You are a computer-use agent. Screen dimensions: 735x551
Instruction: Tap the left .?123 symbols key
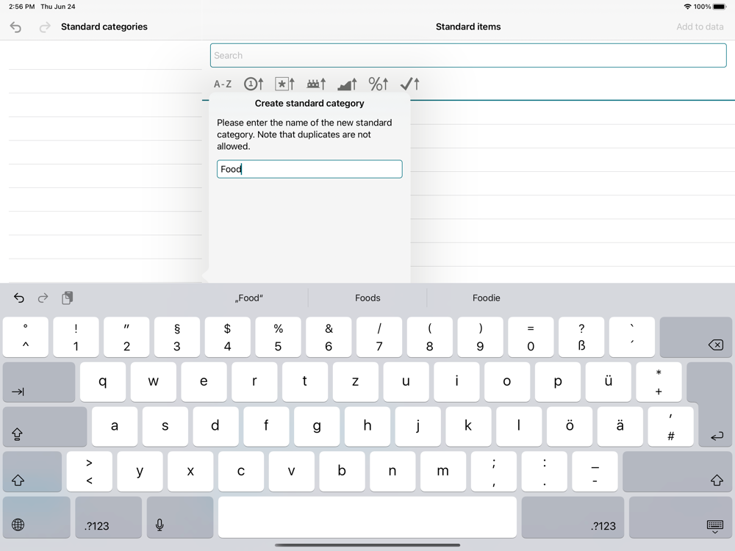[x=108, y=517]
